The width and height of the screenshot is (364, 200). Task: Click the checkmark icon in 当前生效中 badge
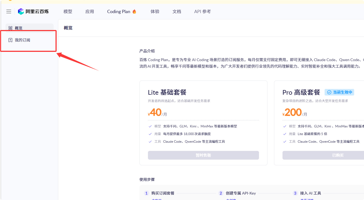(x=329, y=92)
